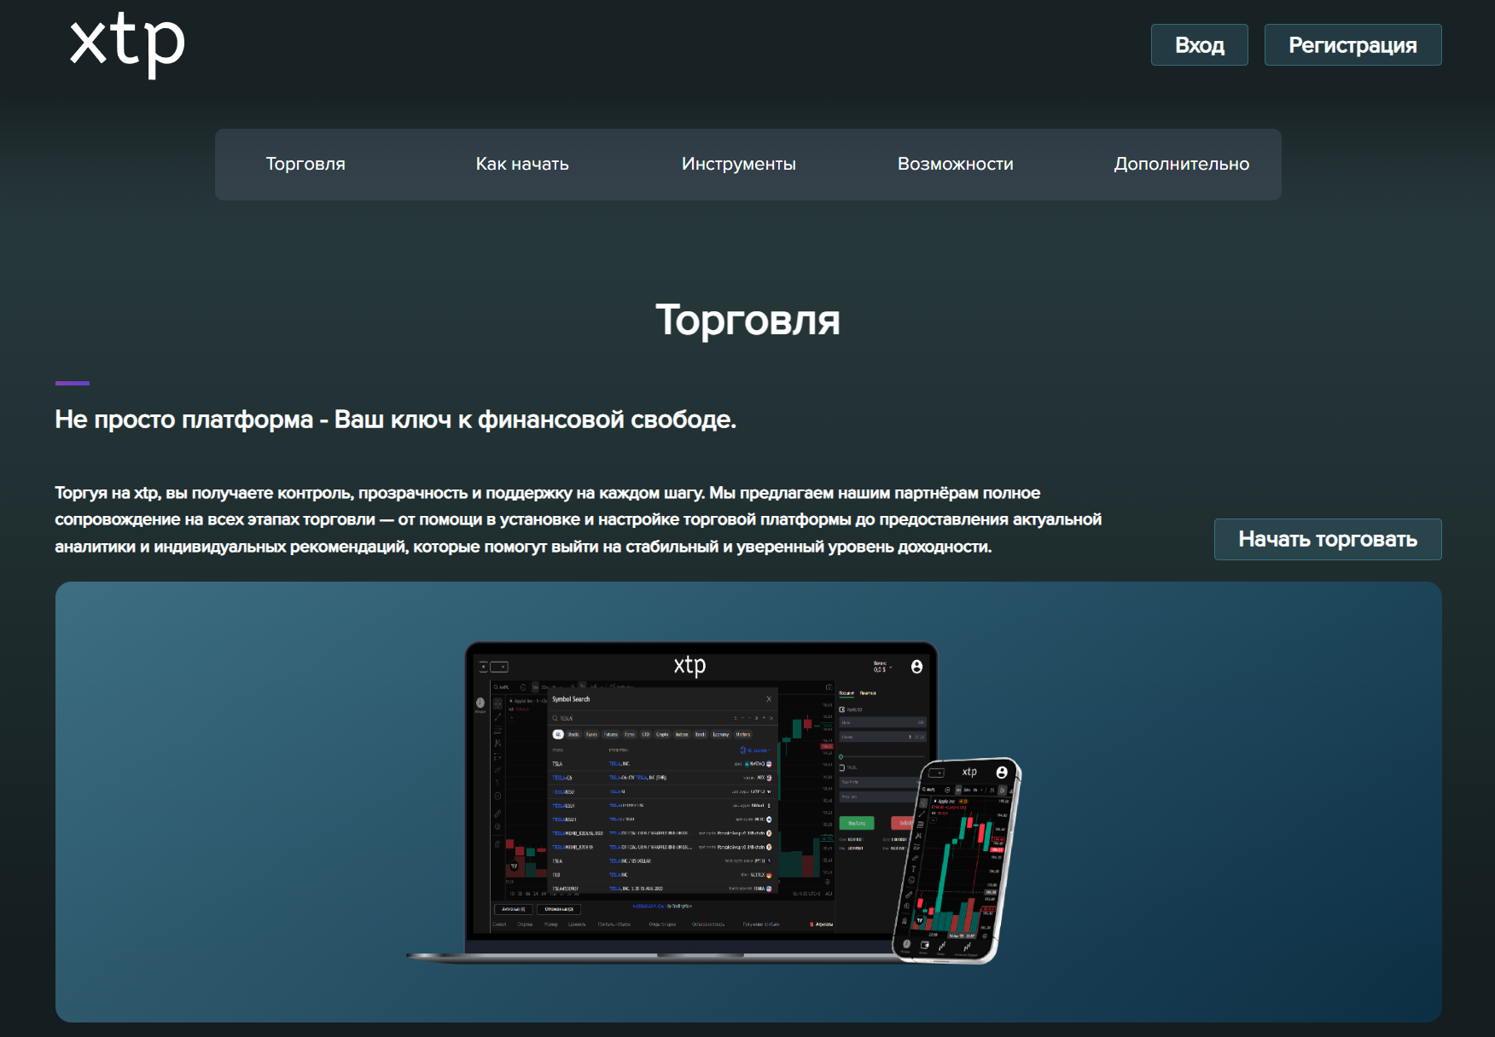Image resolution: width=1495 pixels, height=1037 pixels.
Task: Tick the TP/SL checkbox on laptop order panel
Action: coord(842,768)
